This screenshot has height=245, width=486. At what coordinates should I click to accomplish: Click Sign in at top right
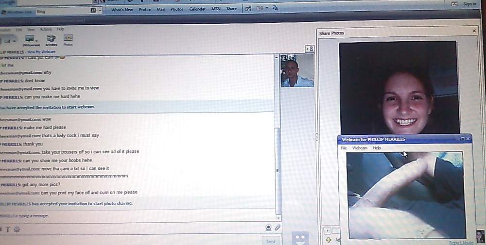[469, 4]
